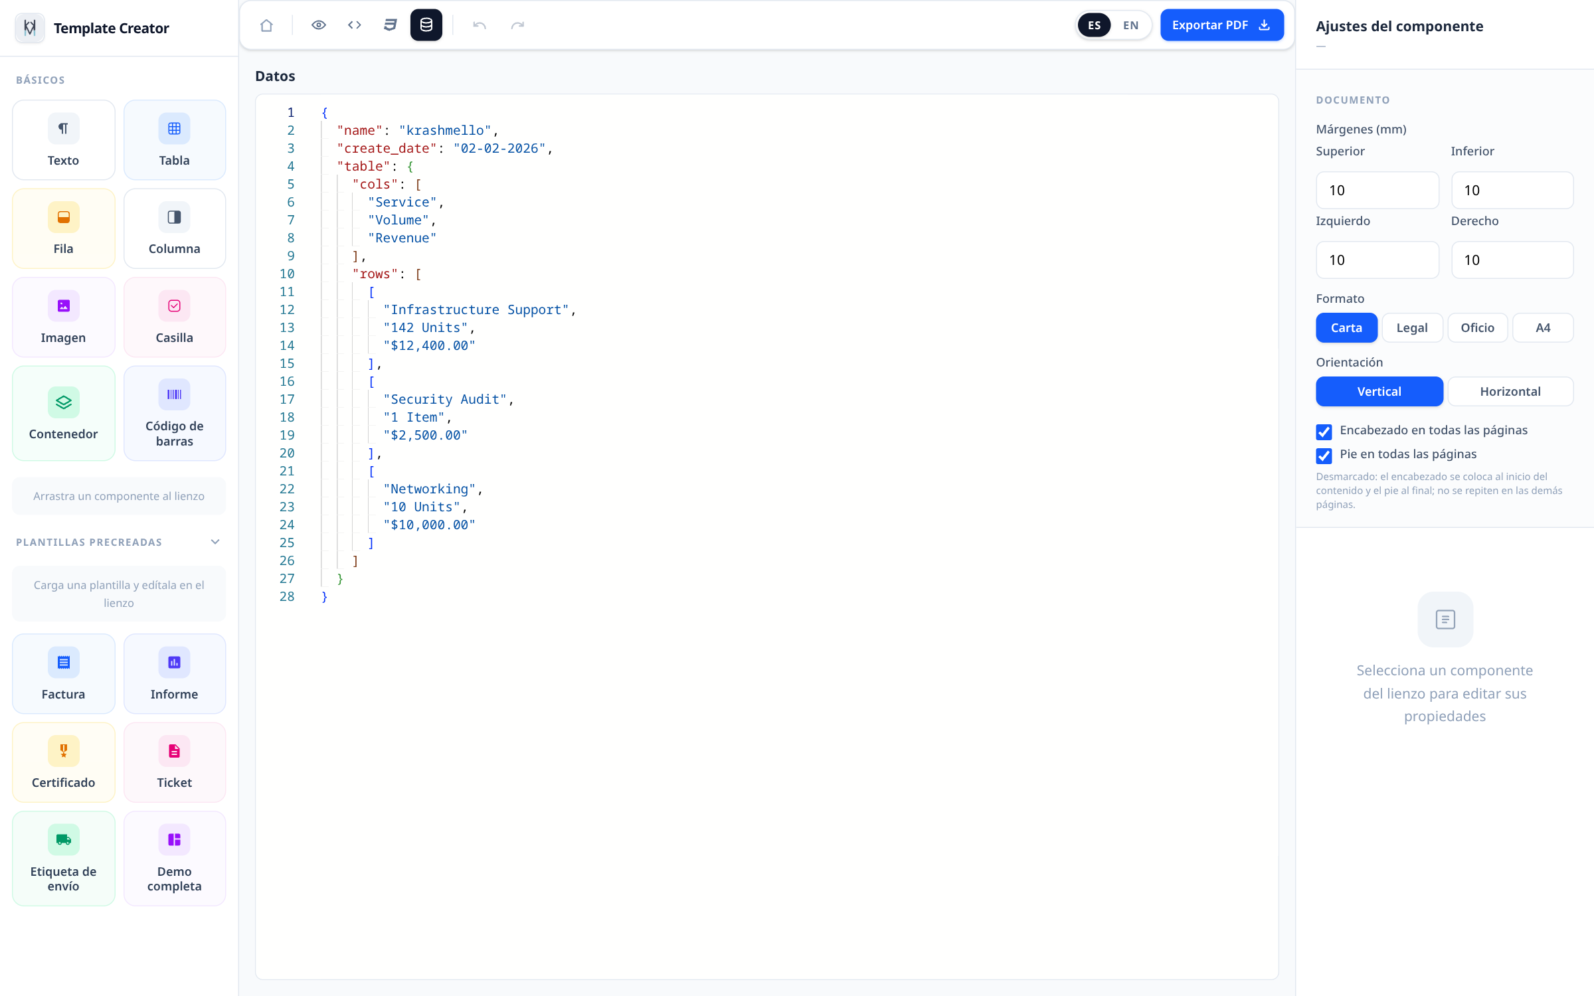Select the Fila component

(64, 228)
